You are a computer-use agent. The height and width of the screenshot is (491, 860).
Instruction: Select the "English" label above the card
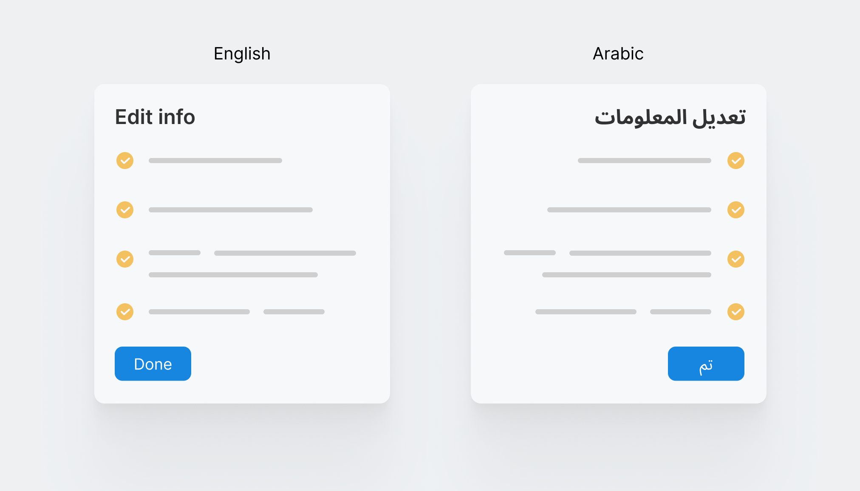(242, 54)
